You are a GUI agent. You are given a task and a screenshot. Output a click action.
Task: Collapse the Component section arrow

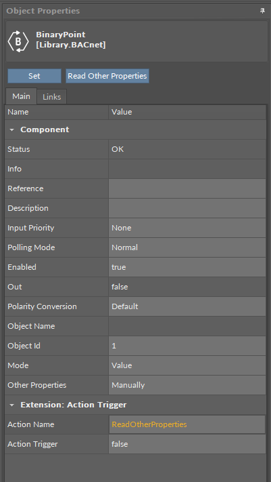(x=11, y=129)
